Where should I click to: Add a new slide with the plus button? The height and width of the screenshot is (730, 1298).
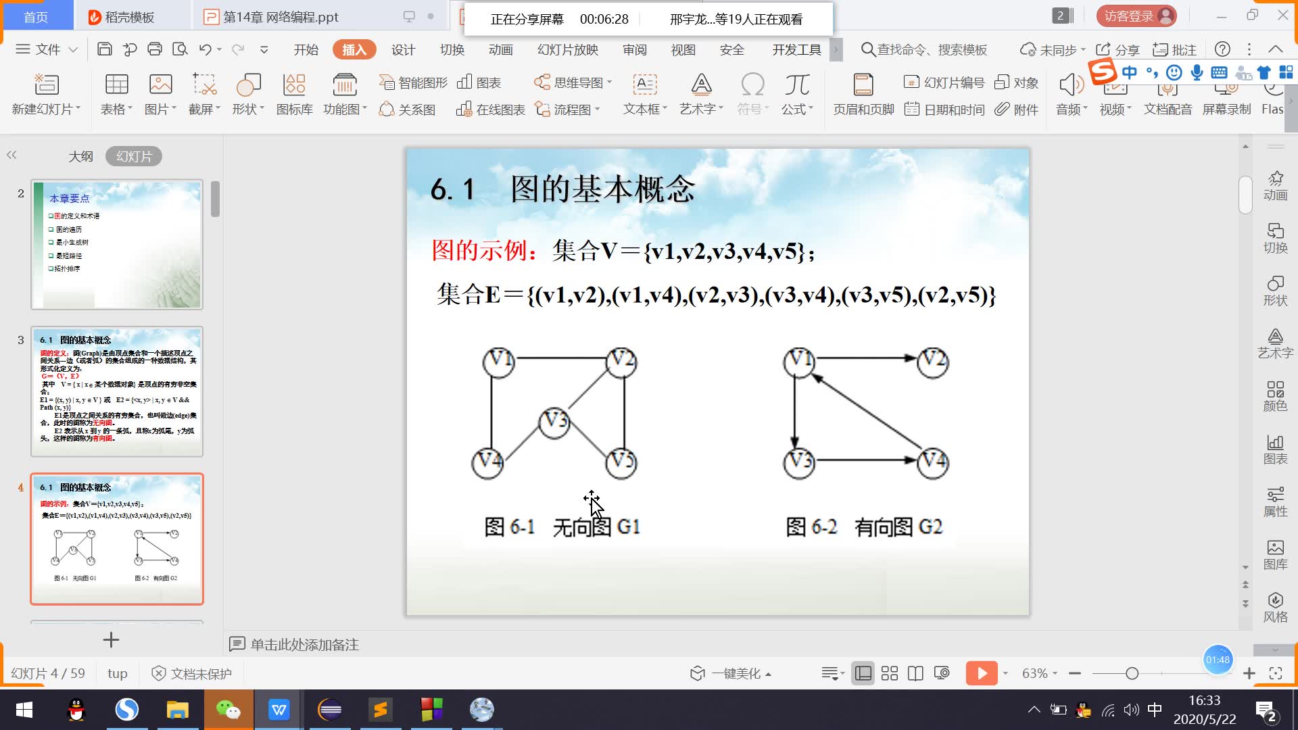click(111, 639)
